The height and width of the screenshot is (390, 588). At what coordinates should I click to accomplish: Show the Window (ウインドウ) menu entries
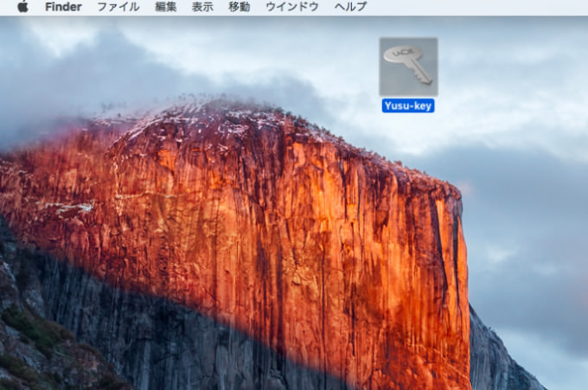point(292,7)
